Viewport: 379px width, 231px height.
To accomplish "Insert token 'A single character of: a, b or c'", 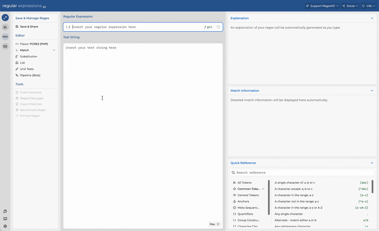I will [321, 183].
